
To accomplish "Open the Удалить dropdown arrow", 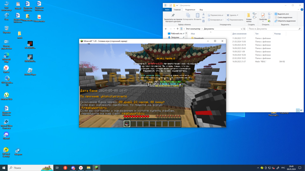I will pyautogui.click(x=238, y=15).
